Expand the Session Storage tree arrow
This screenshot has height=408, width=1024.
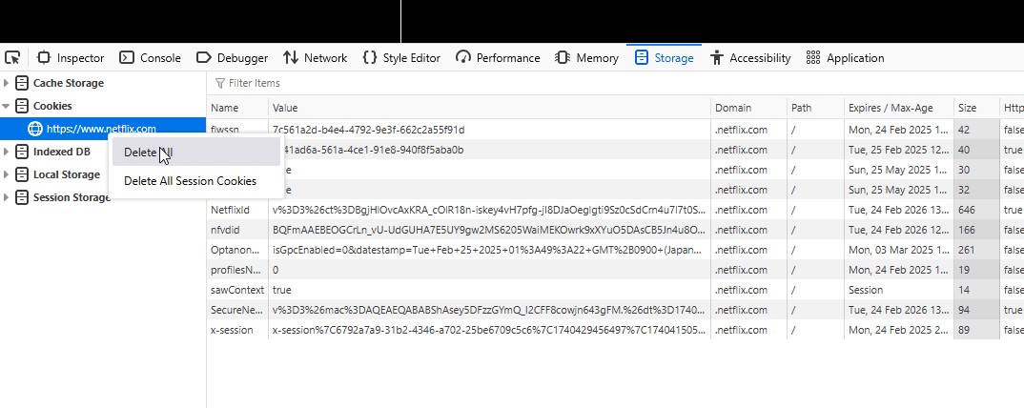point(6,197)
